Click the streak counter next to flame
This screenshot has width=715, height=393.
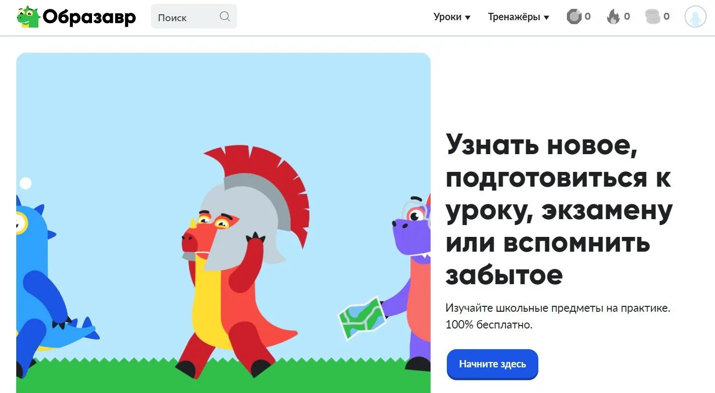point(627,17)
